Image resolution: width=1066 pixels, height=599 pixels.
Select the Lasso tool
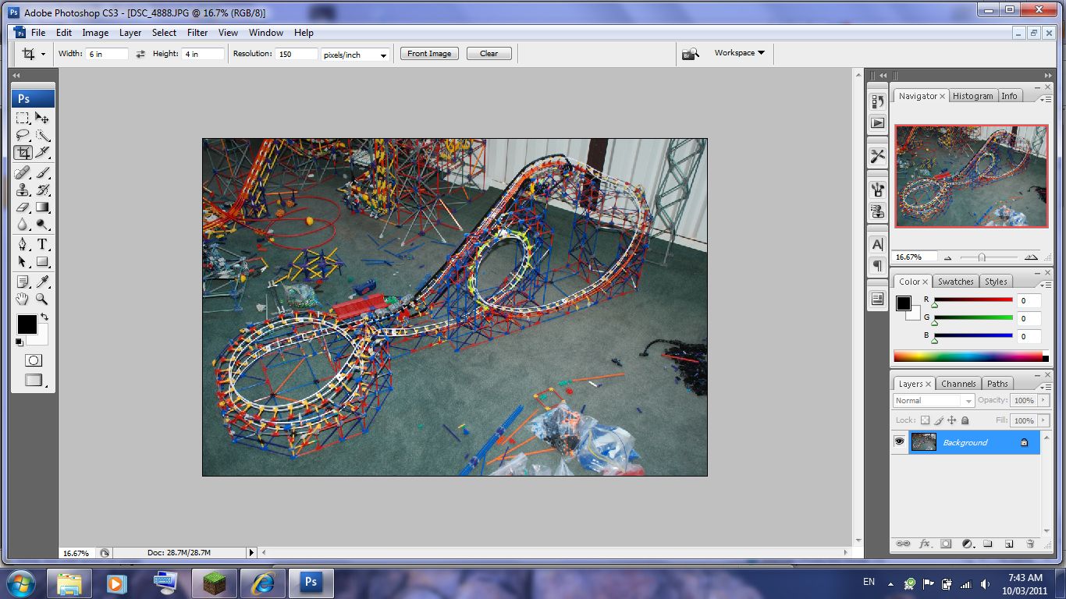[x=23, y=135]
